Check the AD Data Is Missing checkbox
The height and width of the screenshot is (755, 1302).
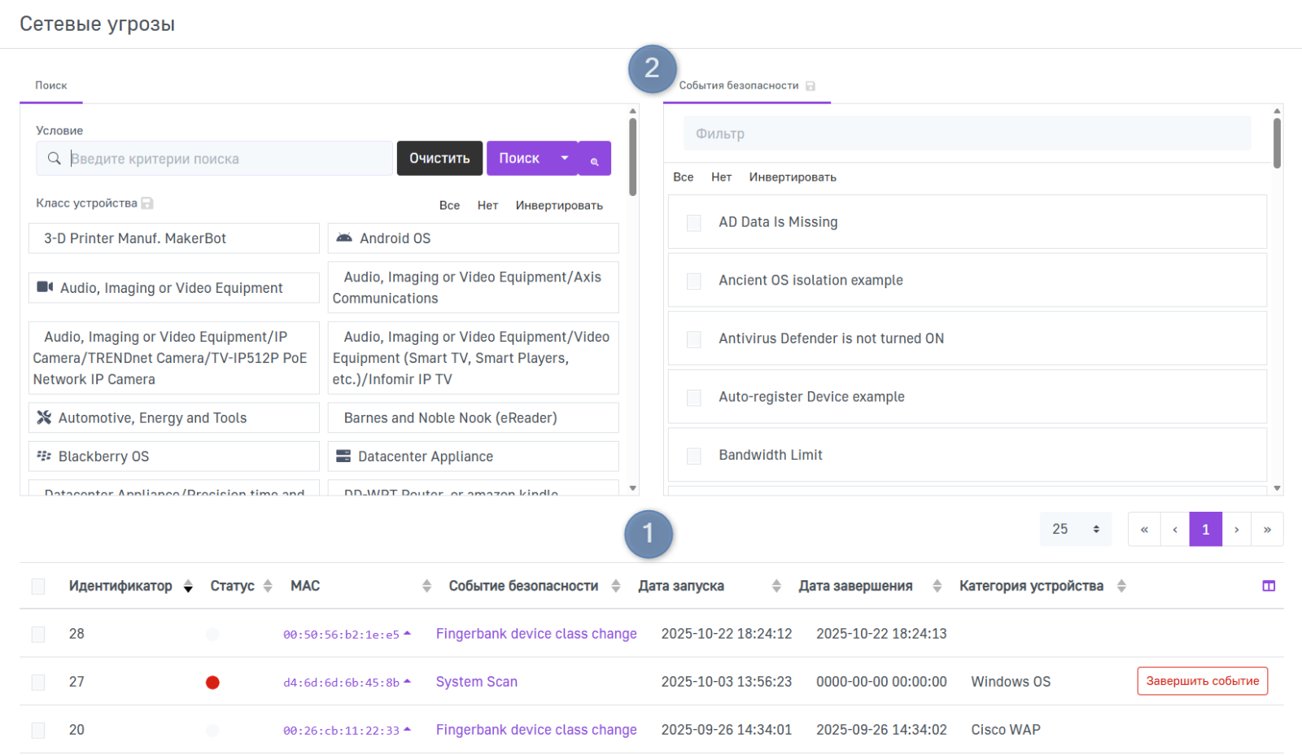[x=694, y=223]
